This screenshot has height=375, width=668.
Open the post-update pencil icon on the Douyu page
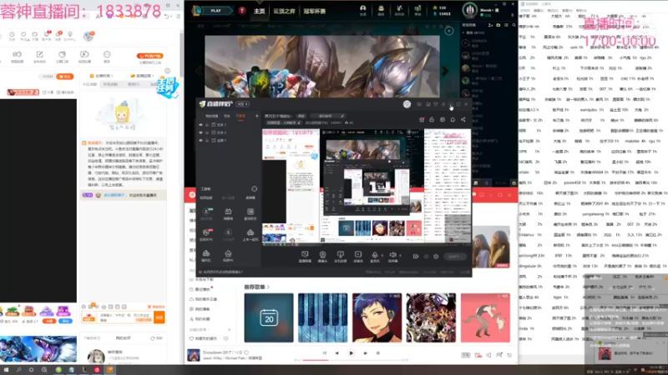(x=39, y=54)
